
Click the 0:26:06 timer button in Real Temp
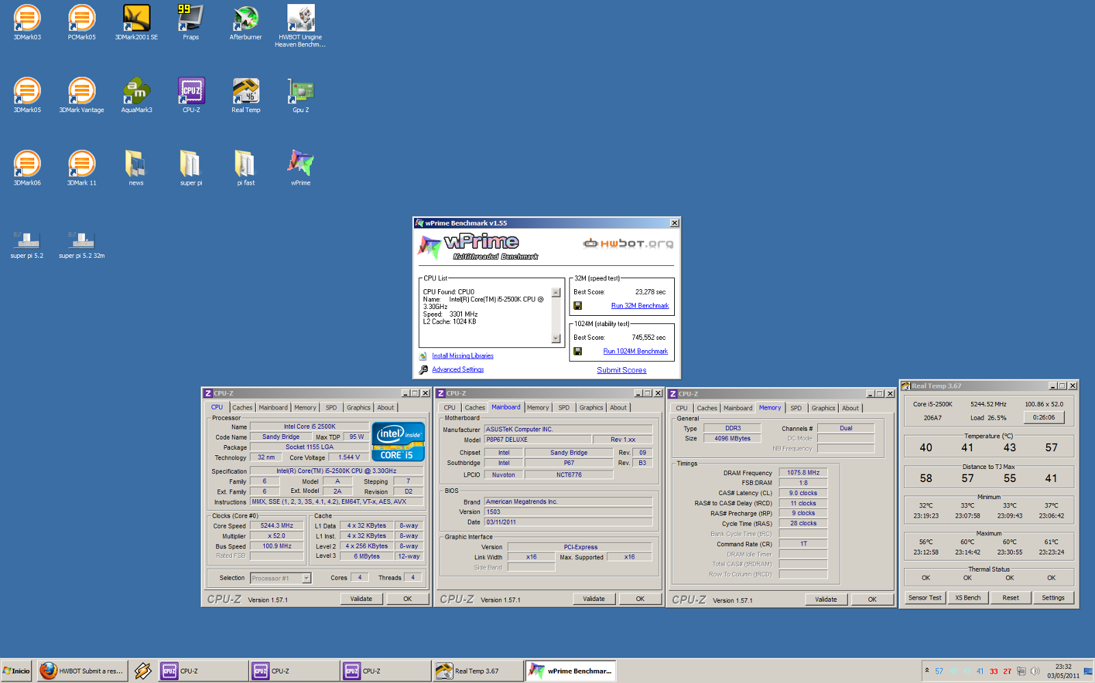tap(1044, 417)
